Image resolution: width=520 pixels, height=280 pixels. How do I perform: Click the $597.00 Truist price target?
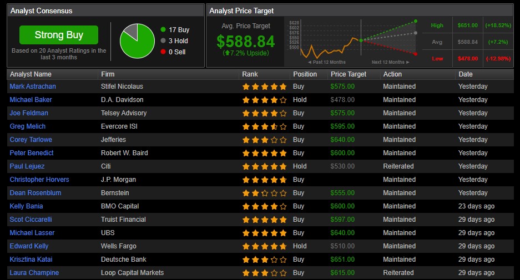pos(342,220)
